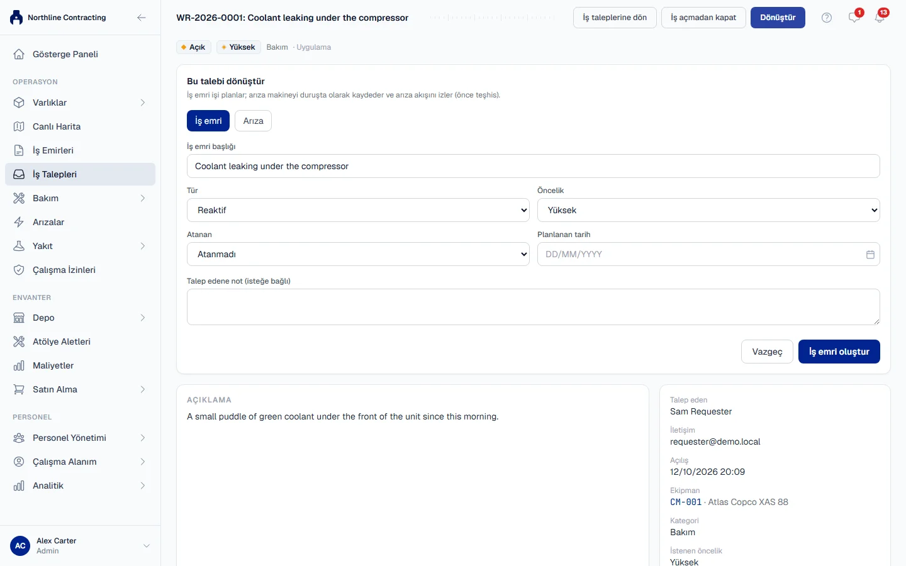This screenshot has height=566, width=906.
Task: Open notifications bell with 13 badge
Action: [880, 18]
